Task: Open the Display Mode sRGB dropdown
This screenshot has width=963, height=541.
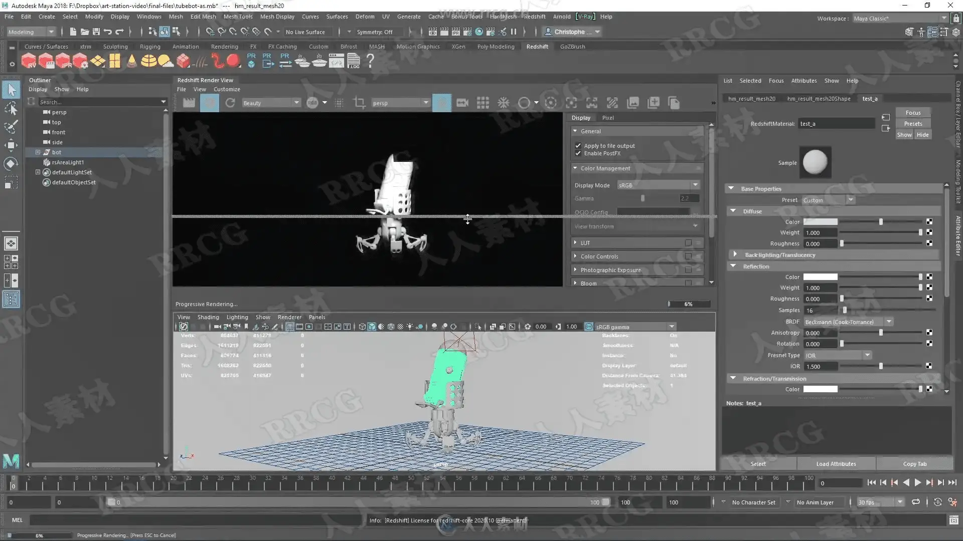Action: [658, 185]
